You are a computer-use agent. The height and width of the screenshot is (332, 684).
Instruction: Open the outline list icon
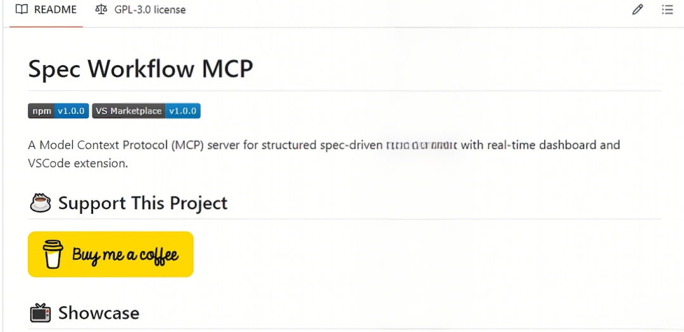[667, 9]
